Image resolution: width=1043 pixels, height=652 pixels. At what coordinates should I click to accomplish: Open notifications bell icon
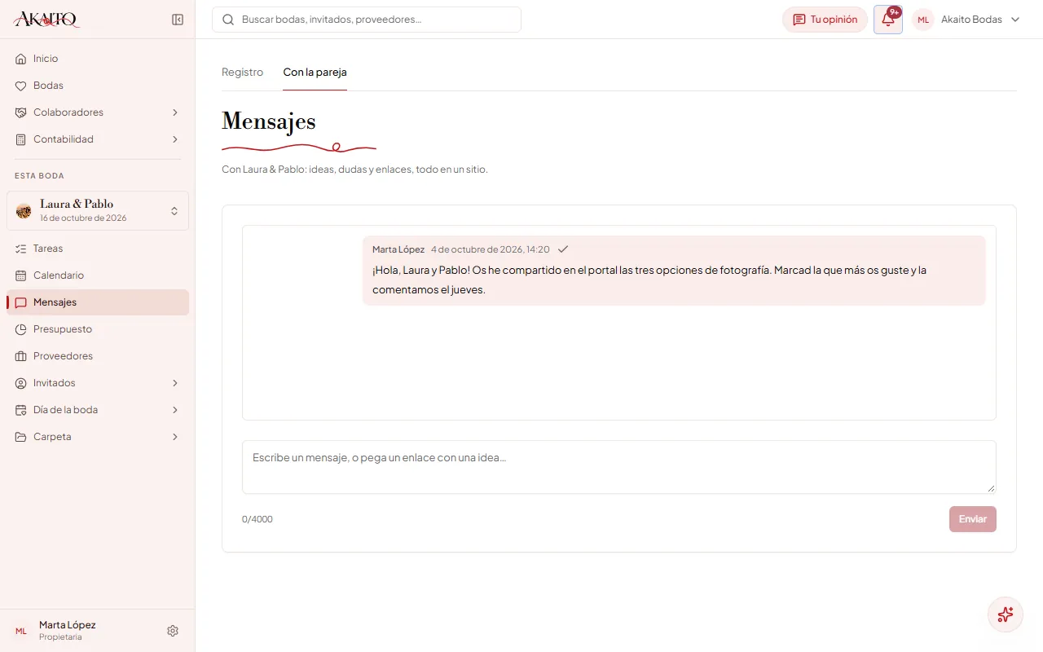888,20
